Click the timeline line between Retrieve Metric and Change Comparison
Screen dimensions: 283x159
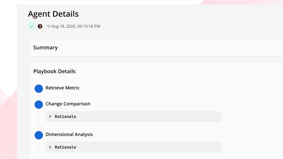click(x=39, y=97)
